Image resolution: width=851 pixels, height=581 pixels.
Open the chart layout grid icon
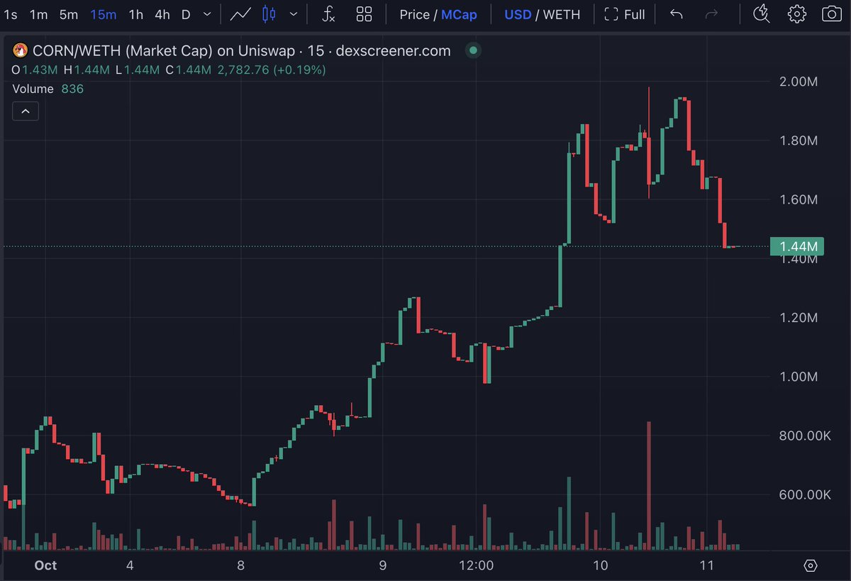[365, 14]
